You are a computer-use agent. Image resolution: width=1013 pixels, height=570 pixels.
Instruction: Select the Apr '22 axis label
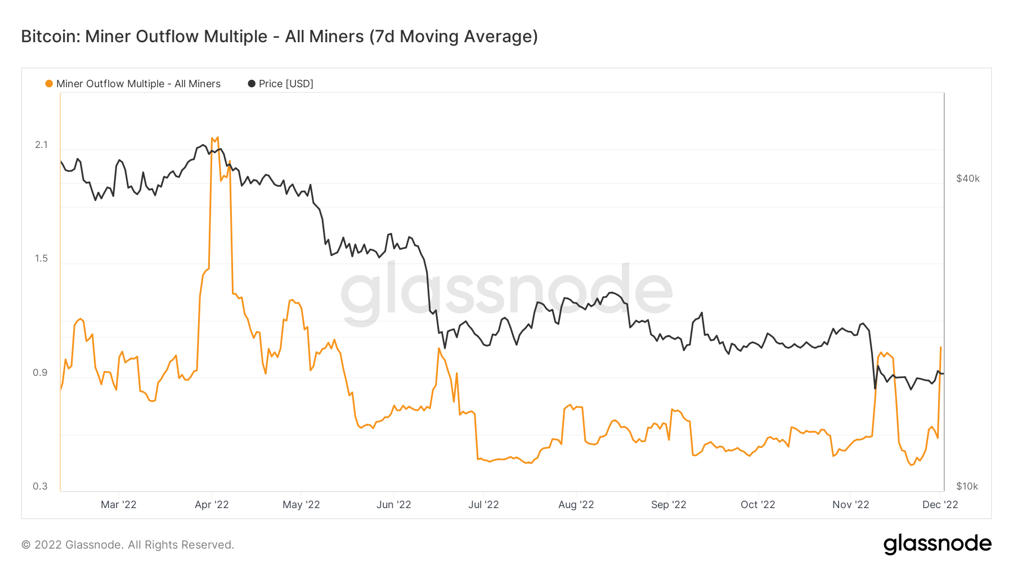[x=212, y=505]
